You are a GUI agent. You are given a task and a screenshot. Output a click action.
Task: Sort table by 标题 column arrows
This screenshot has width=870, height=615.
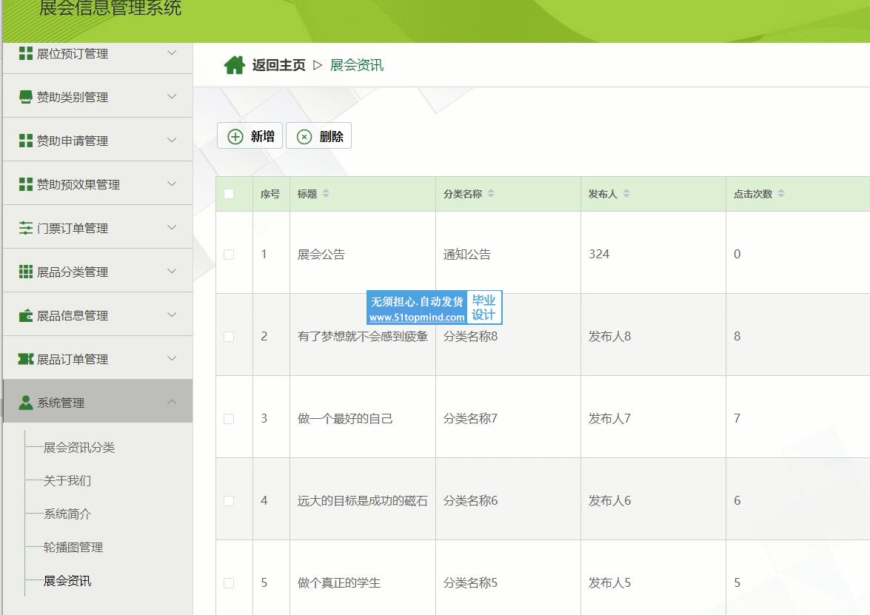(326, 194)
